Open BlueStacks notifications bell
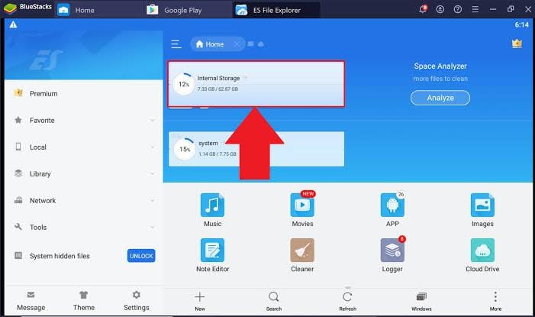 coord(423,9)
